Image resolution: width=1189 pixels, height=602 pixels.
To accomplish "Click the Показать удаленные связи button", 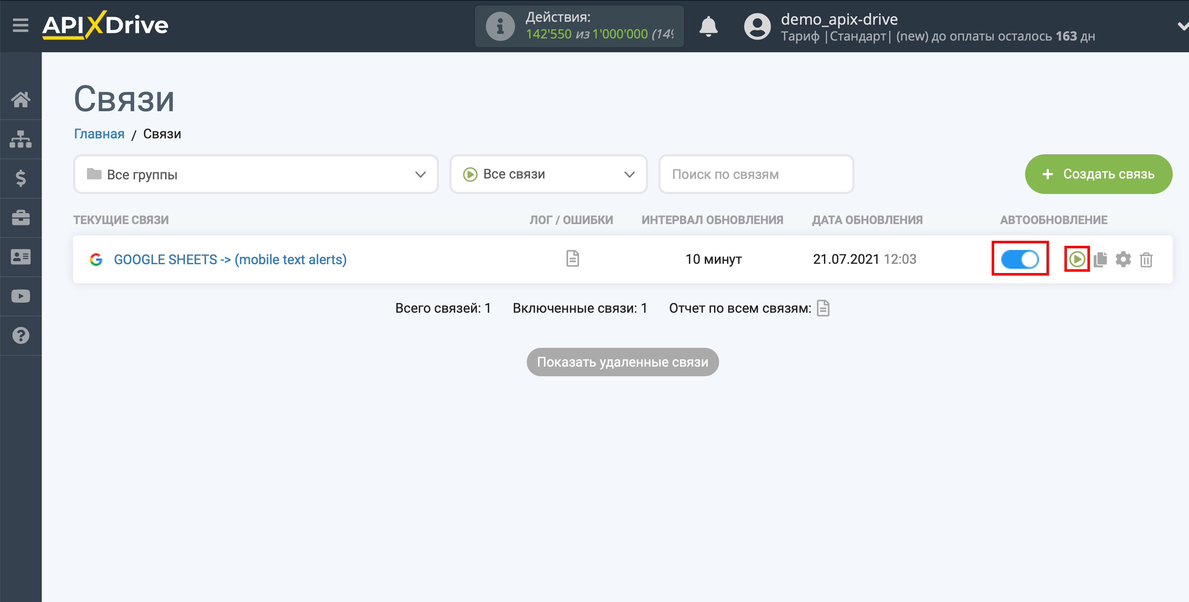I will [x=623, y=362].
